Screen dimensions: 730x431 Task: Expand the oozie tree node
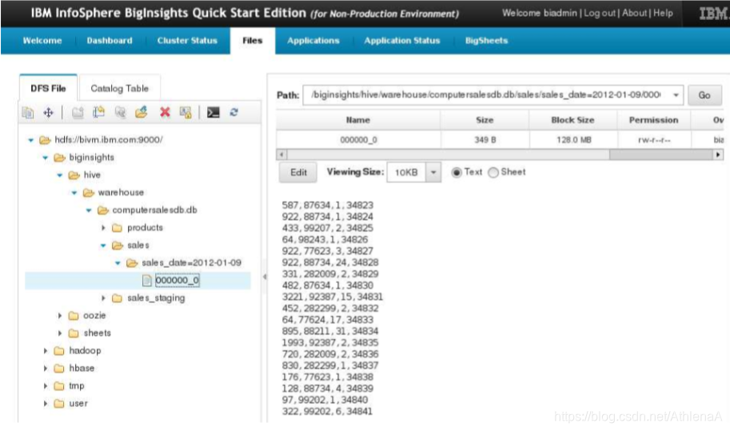click(x=60, y=316)
